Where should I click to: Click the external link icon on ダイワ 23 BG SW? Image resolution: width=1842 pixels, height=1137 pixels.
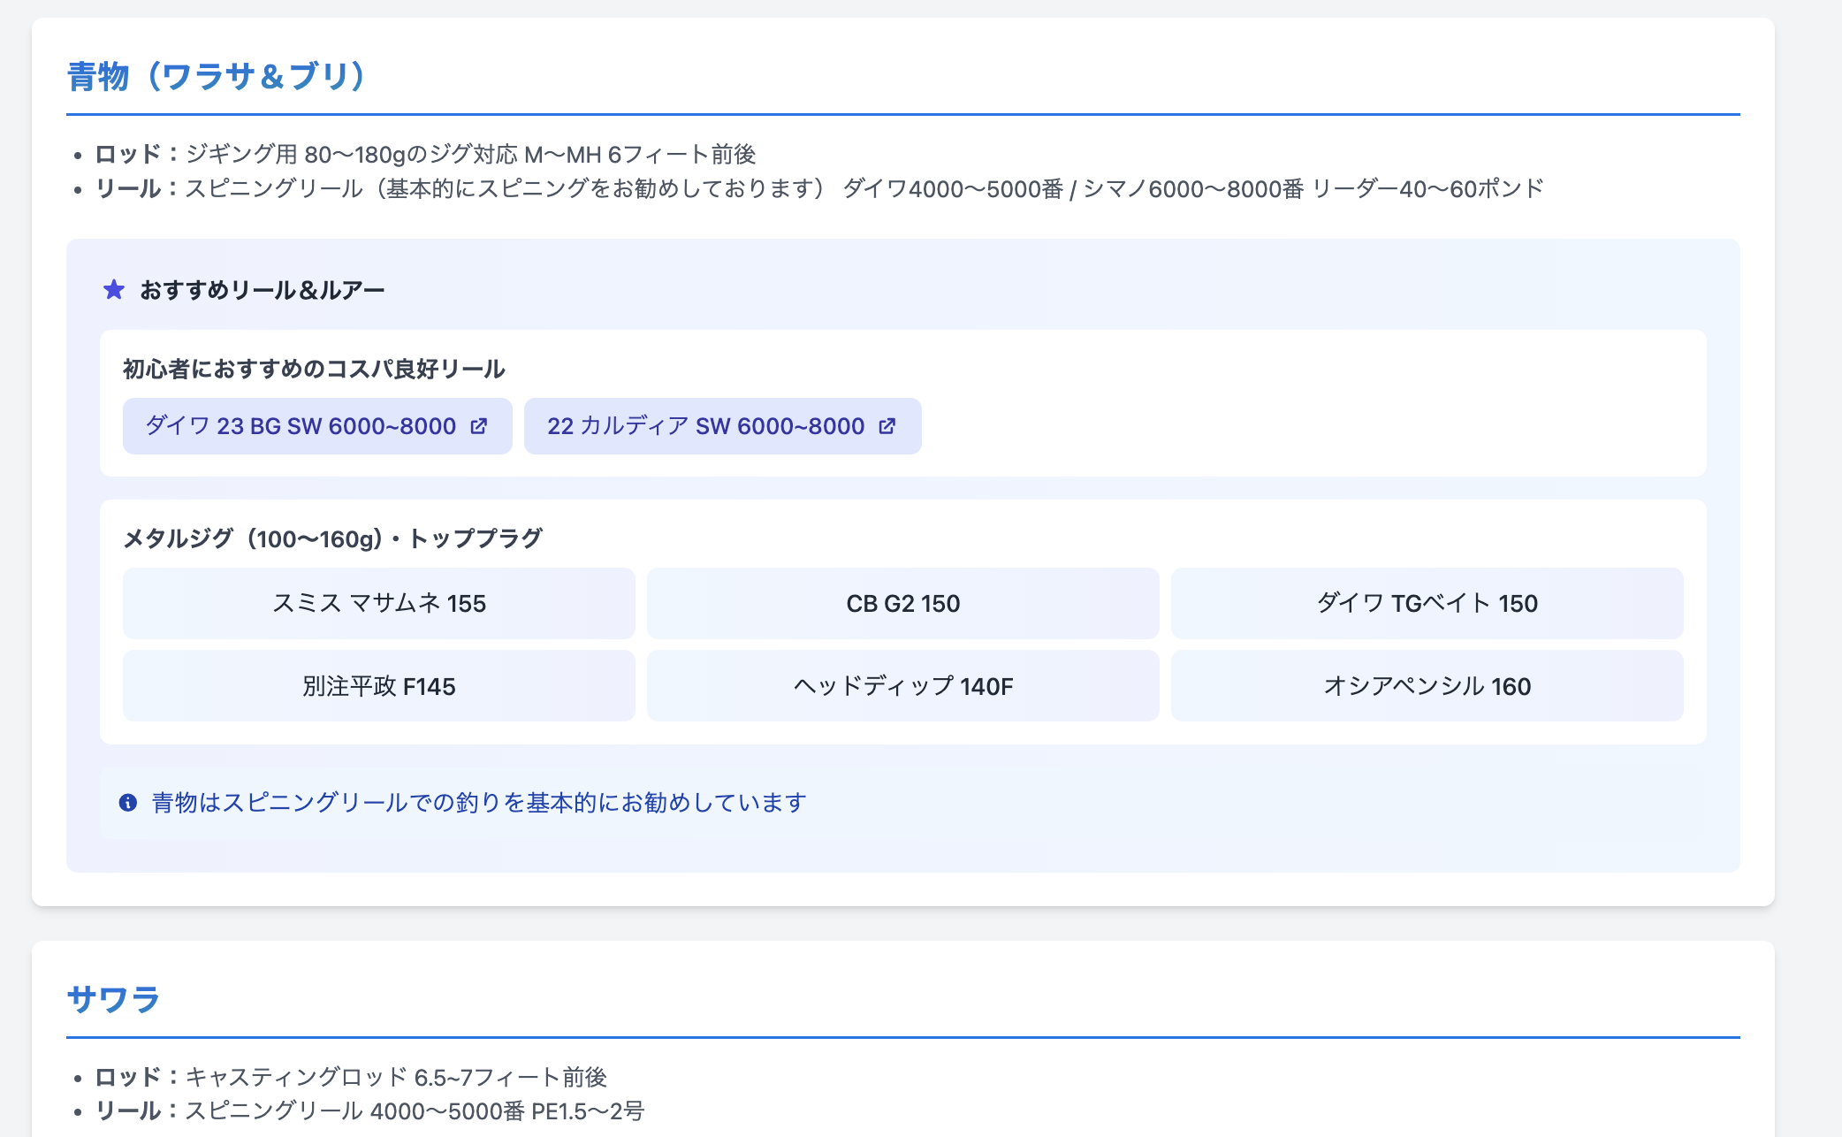478,425
